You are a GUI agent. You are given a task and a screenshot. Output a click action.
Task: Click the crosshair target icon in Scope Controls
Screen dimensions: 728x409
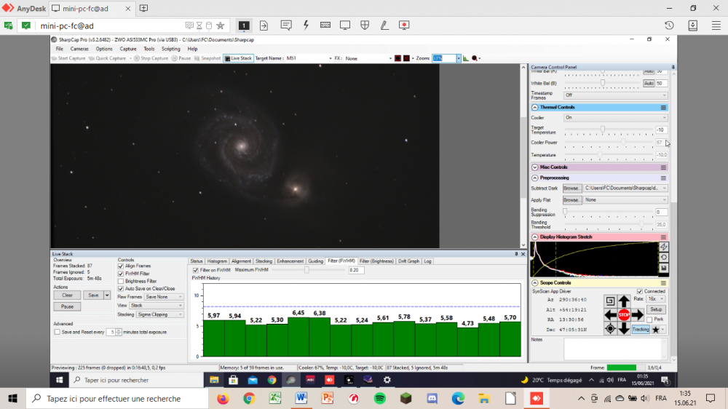[x=610, y=329]
